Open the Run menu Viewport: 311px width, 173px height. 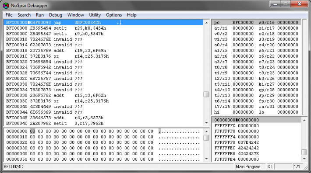(x=40, y=15)
